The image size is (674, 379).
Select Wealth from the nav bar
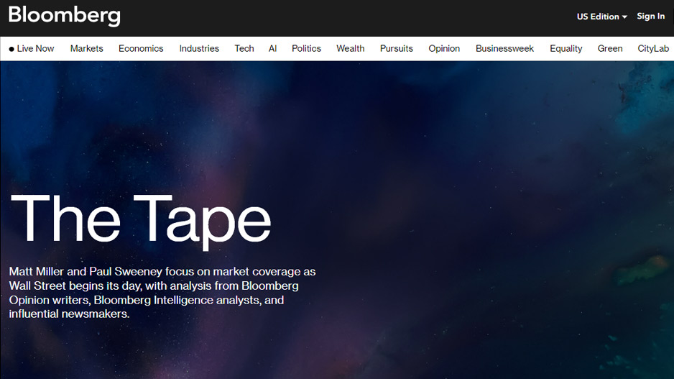click(351, 49)
